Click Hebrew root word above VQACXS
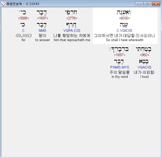The height and width of the screenshot is (158, 162). [x=144, y=62]
